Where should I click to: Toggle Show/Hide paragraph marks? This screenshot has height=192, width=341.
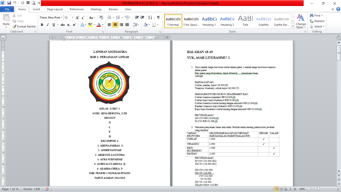tap(158, 17)
